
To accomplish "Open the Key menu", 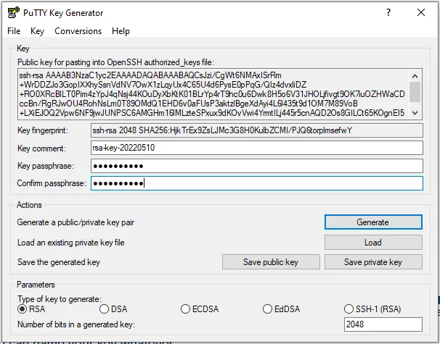I will tap(37, 31).
